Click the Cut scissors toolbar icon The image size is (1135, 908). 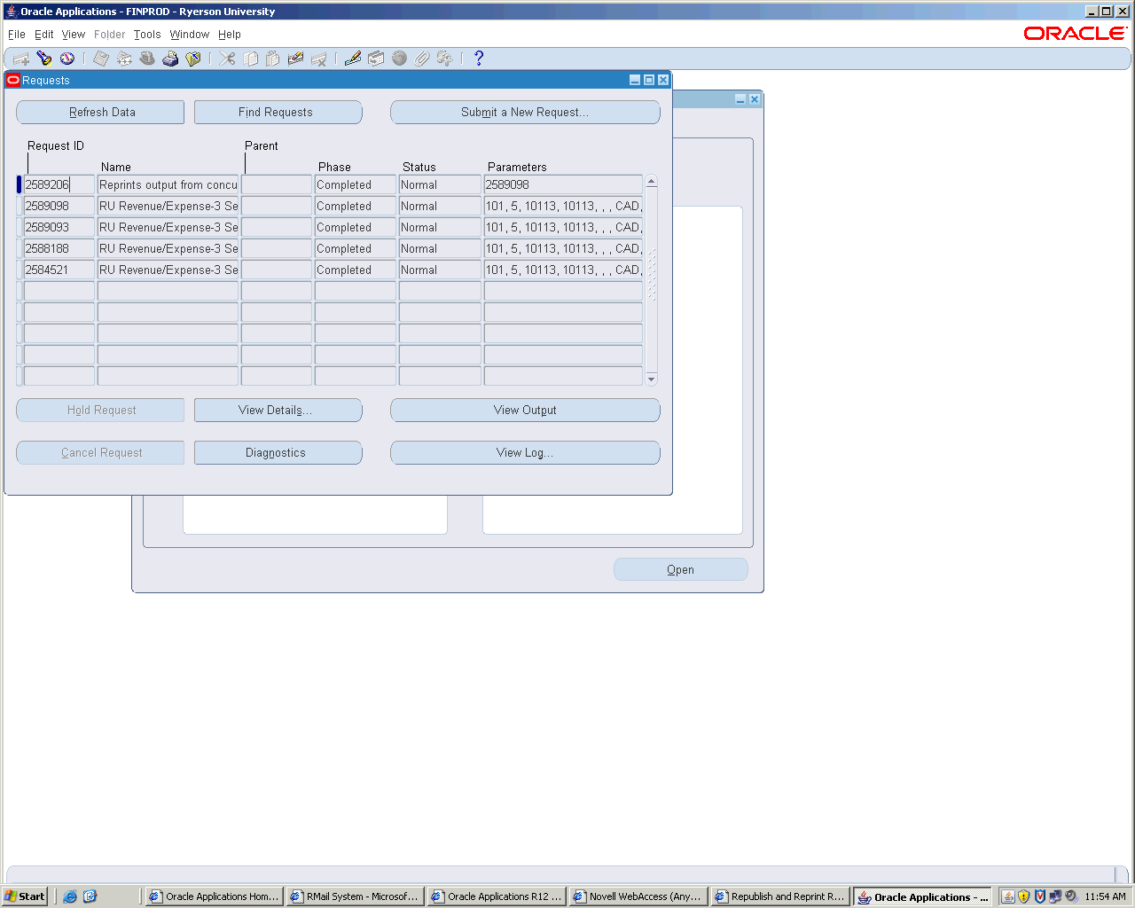coord(228,59)
